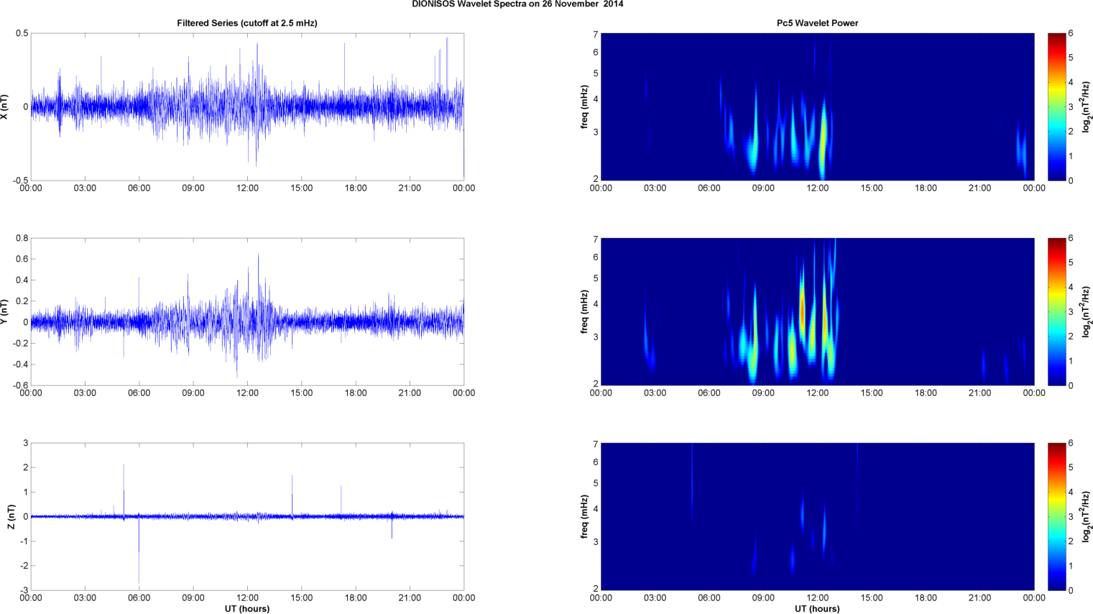This screenshot has height=614, width=1093.
Task: Click the colorbar beside the top spectrogram
Action: click(x=1056, y=107)
